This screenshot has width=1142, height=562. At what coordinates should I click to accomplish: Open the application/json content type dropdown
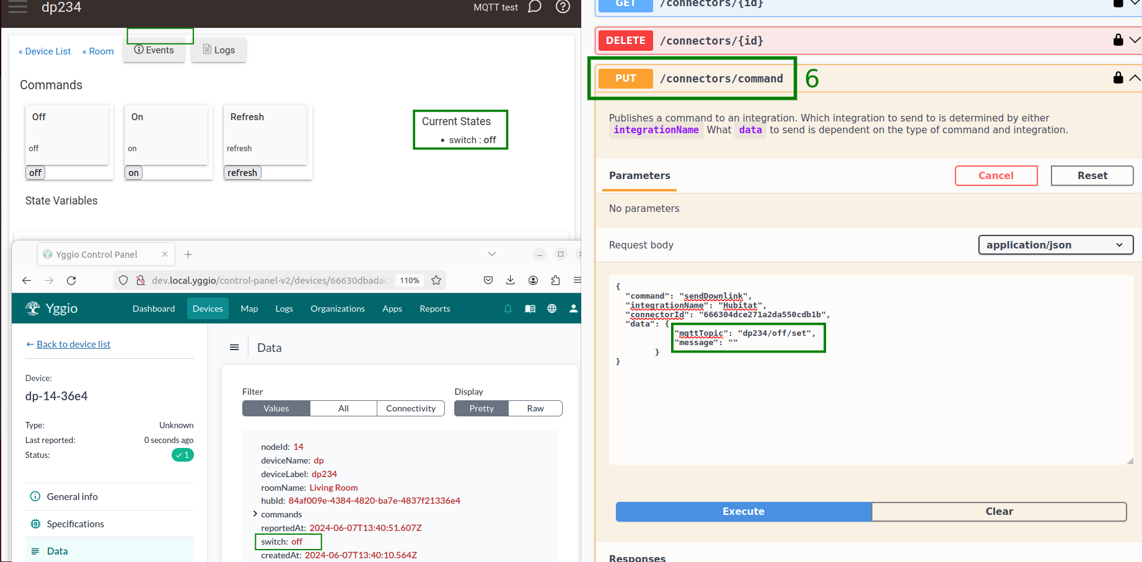pos(1055,245)
